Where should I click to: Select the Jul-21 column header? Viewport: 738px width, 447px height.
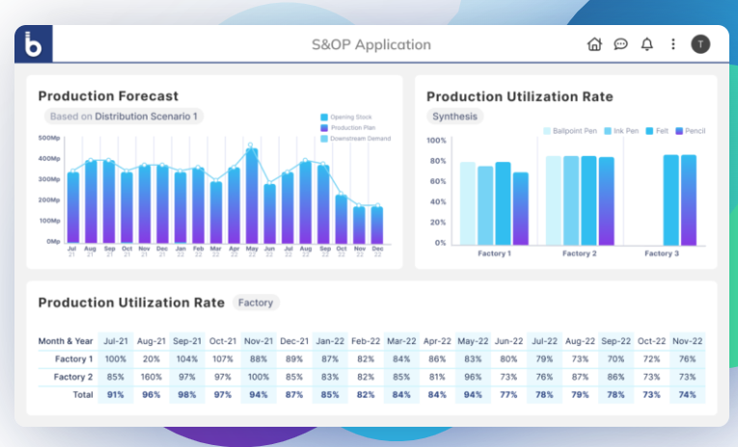(x=116, y=341)
